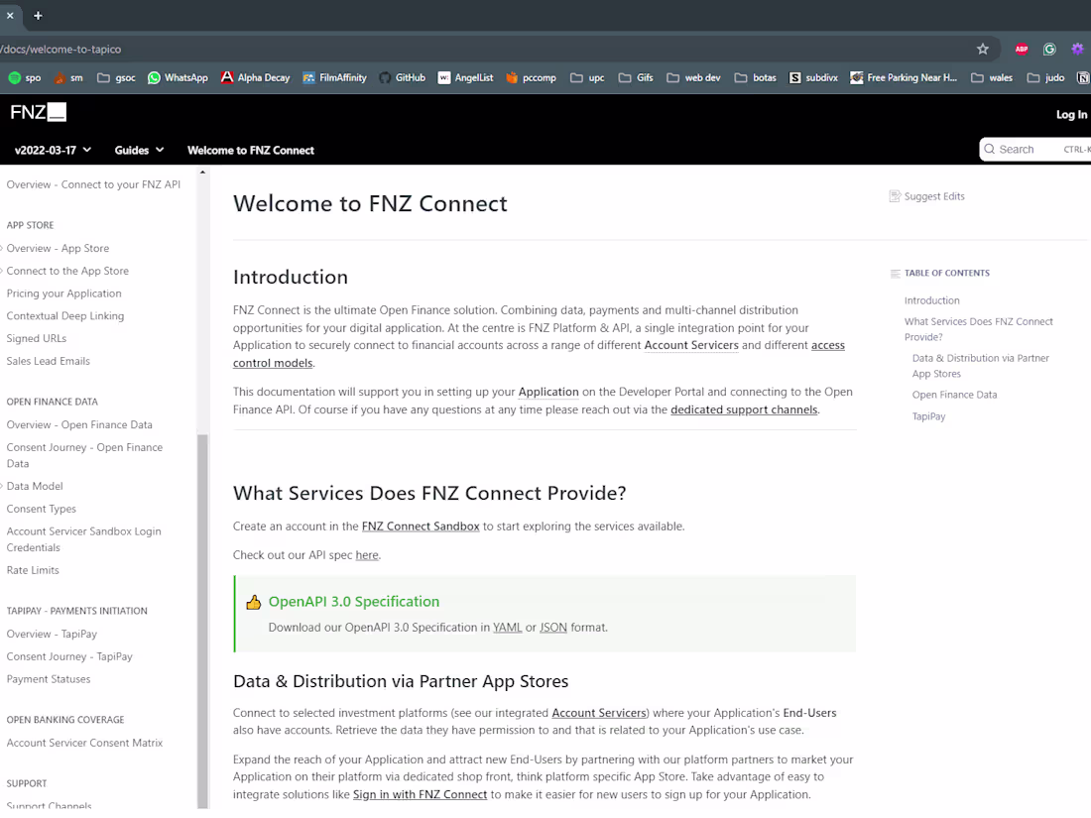Bookmark this page using the star icon
This screenshot has height=818, width=1091.
982,48
